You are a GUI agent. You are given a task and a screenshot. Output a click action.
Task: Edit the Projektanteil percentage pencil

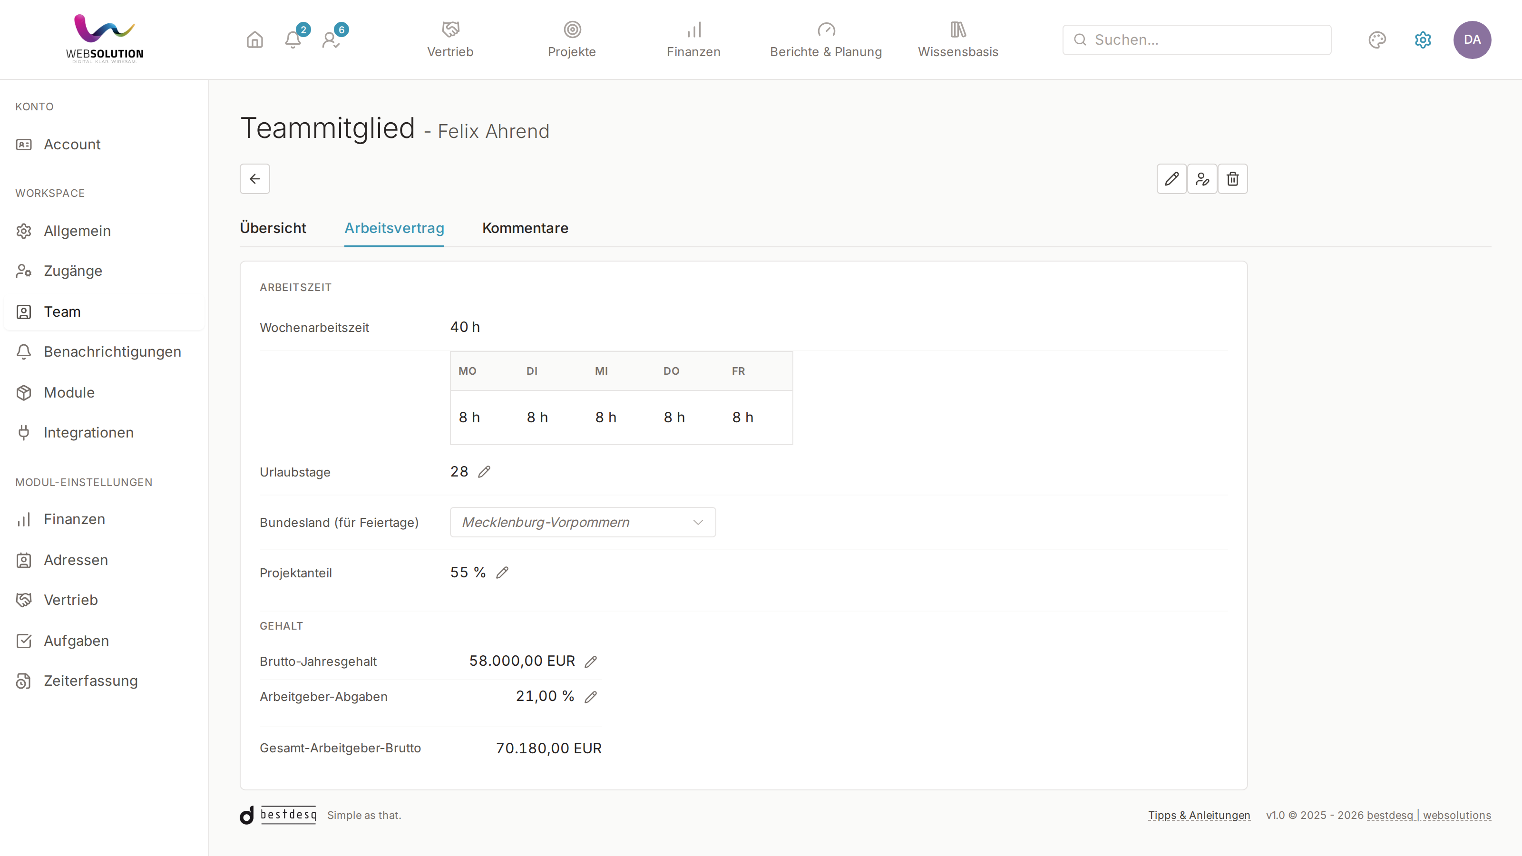tap(502, 573)
